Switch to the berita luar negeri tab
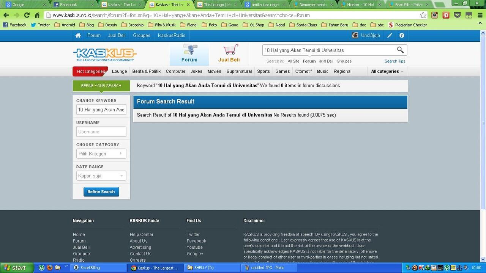Screen dimensions: 486x273 (265, 5)
